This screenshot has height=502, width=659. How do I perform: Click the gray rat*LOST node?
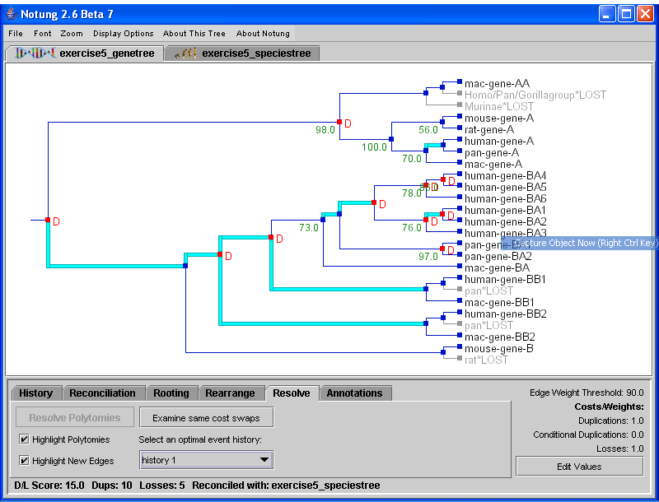pyautogui.click(x=459, y=359)
